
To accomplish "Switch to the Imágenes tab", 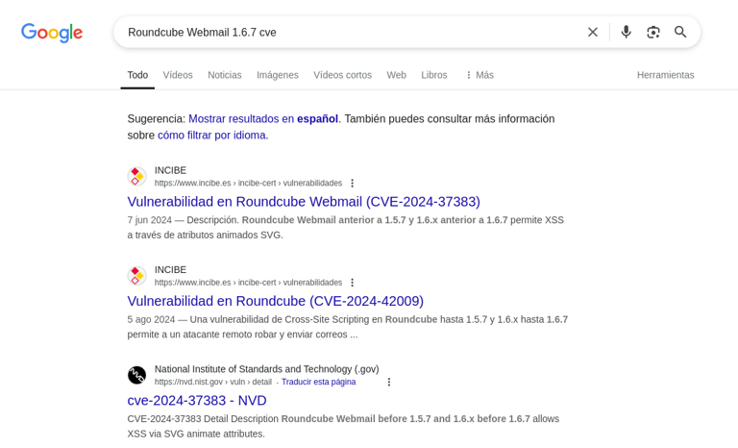I will (277, 75).
